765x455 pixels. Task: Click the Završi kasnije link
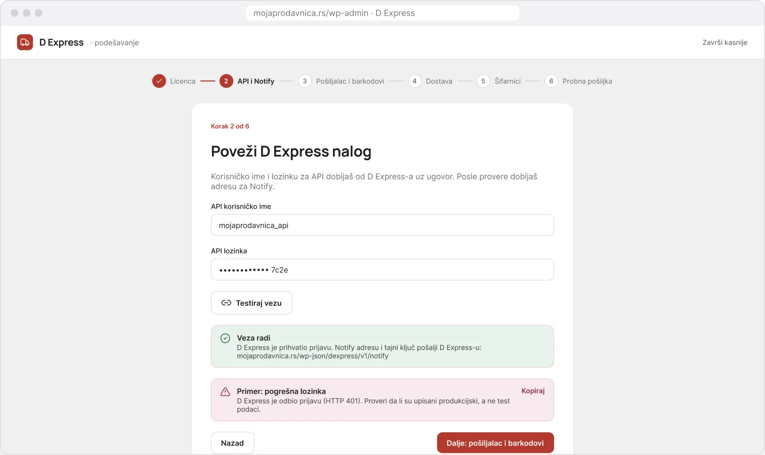[725, 42]
